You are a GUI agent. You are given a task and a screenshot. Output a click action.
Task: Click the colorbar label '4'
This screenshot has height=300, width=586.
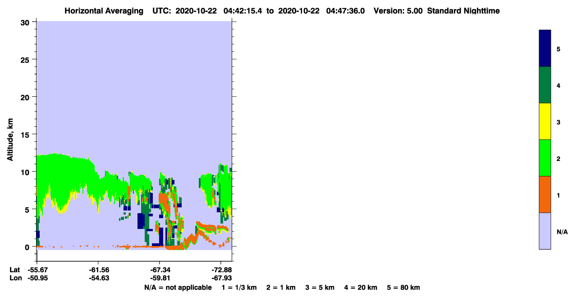[559, 85]
